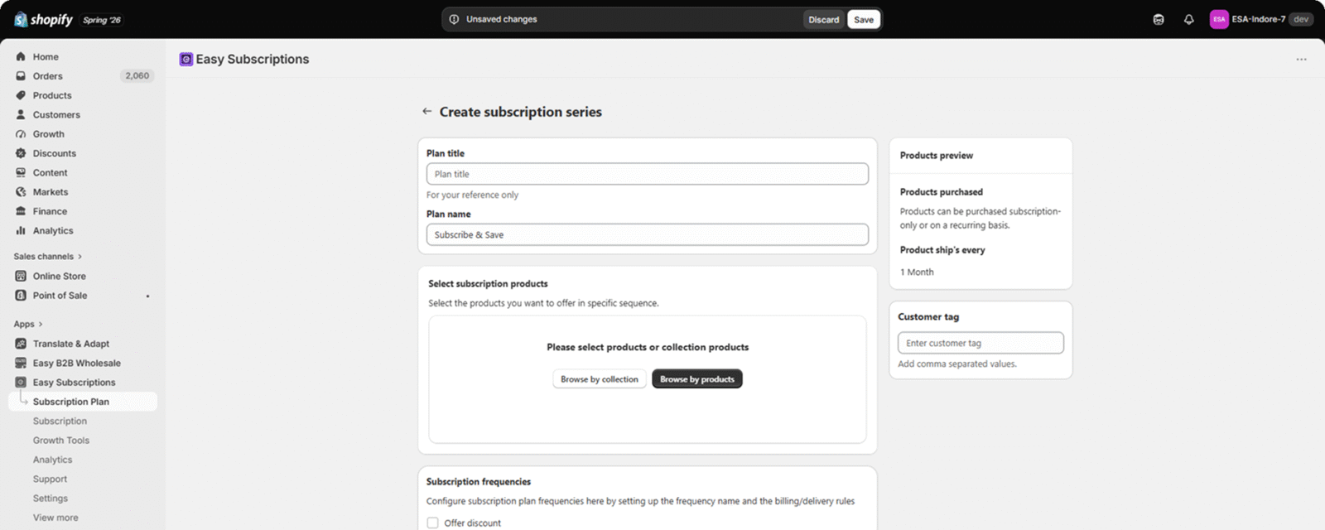Click the Products tag icon

[x=21, y=95]
